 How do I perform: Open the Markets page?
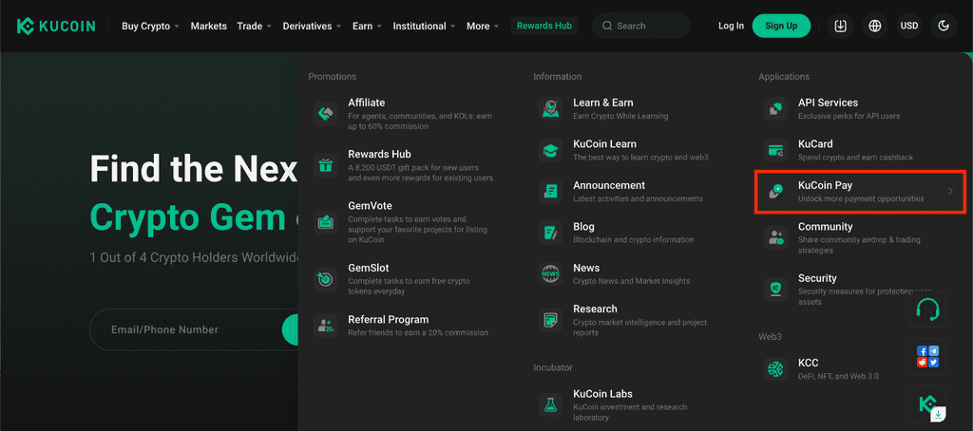pyautogui.click(x=208, y=26)
